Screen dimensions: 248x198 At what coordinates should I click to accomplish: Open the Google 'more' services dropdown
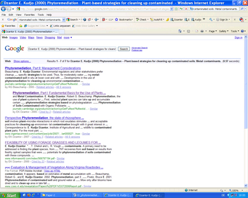(x=68, y=37)
